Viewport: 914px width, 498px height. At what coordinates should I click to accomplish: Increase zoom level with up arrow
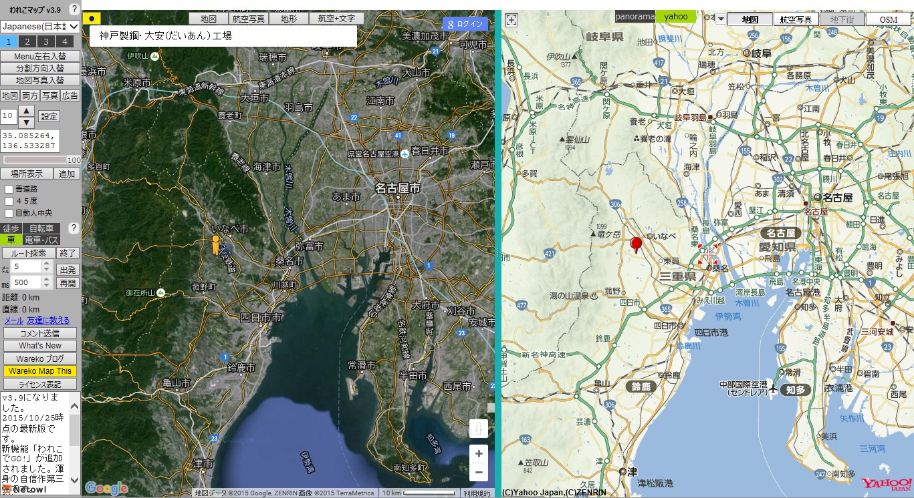[26, 111]
